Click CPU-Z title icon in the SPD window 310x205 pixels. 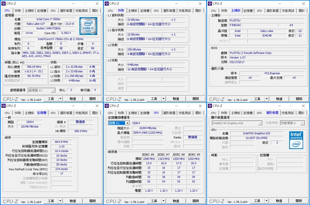click(107, 106)
